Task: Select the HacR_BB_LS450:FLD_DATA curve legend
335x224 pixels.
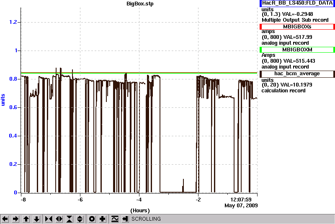Action: click(297, 3)
